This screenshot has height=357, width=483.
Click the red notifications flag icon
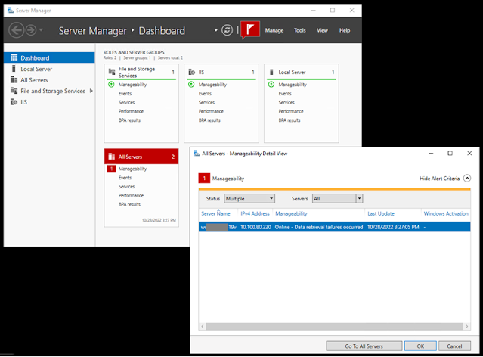pyautogui.click(x=250, y=30)
